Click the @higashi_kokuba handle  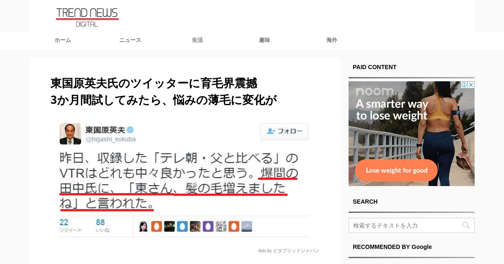pyautogui.click(x=110, y=140)
